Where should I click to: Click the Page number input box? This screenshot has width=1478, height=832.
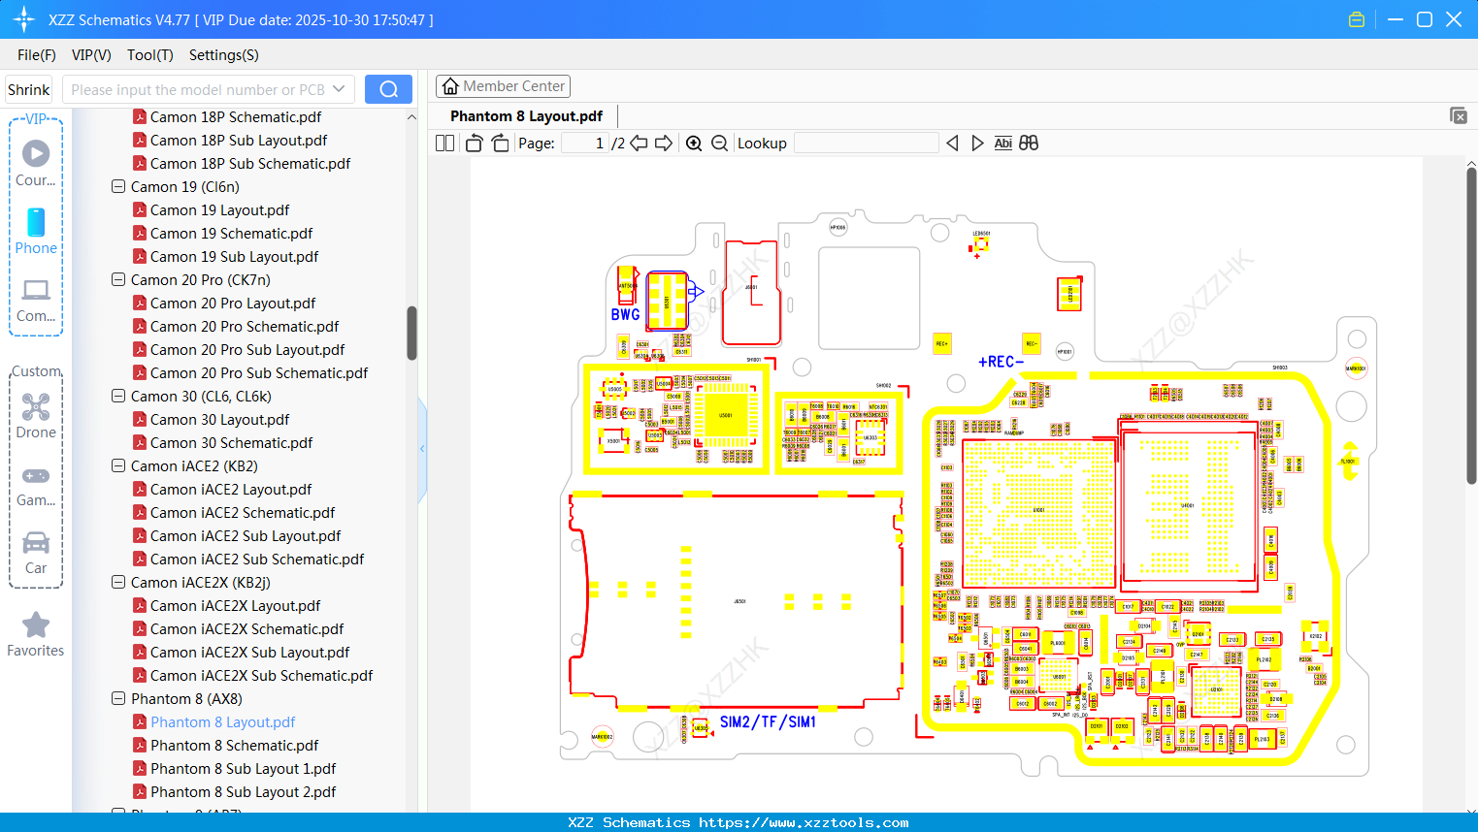[585, 144]
